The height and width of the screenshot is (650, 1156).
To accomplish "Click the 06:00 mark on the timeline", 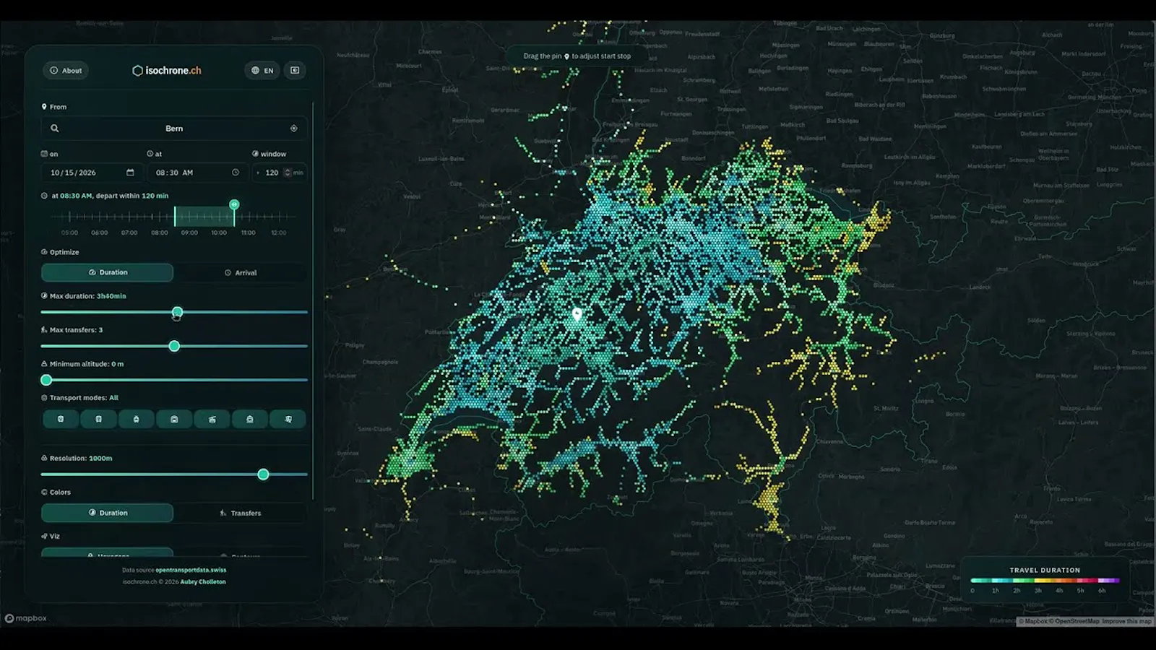I will click(100, 233).
